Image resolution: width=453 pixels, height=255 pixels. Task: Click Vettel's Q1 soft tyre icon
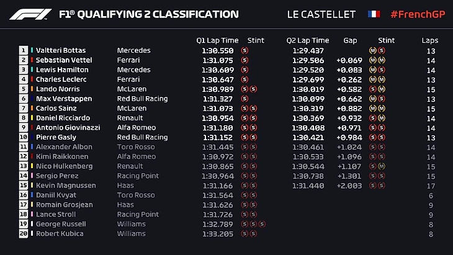(x=244, y=60)
